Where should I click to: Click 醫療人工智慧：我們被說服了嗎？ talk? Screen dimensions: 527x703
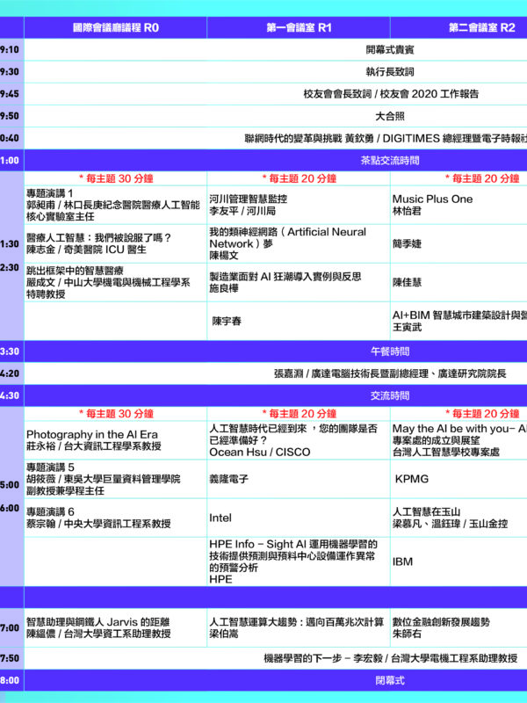click(x=99, y=238)
